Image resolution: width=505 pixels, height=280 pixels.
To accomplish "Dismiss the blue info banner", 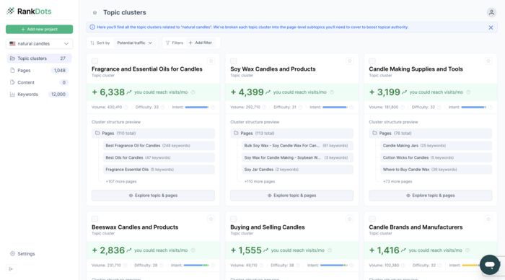I will point(491,27).
